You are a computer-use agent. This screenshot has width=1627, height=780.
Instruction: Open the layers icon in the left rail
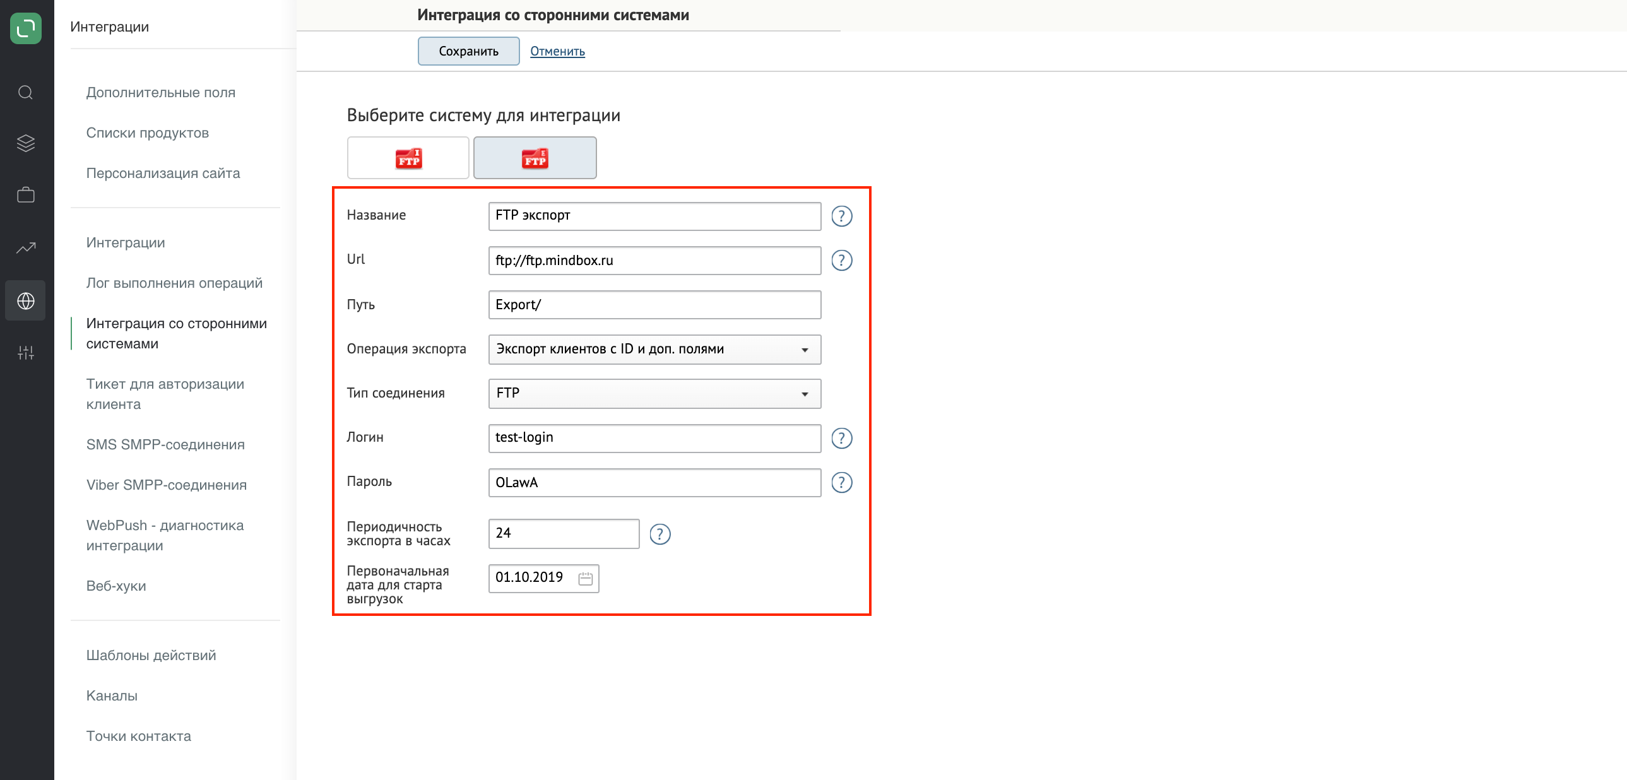coord(26,143)
